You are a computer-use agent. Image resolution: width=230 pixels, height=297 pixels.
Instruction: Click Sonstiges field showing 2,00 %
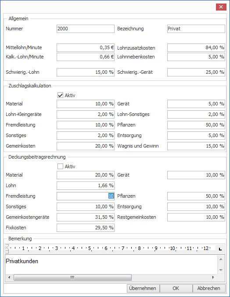pyautogui.click(x=86, y=136)
